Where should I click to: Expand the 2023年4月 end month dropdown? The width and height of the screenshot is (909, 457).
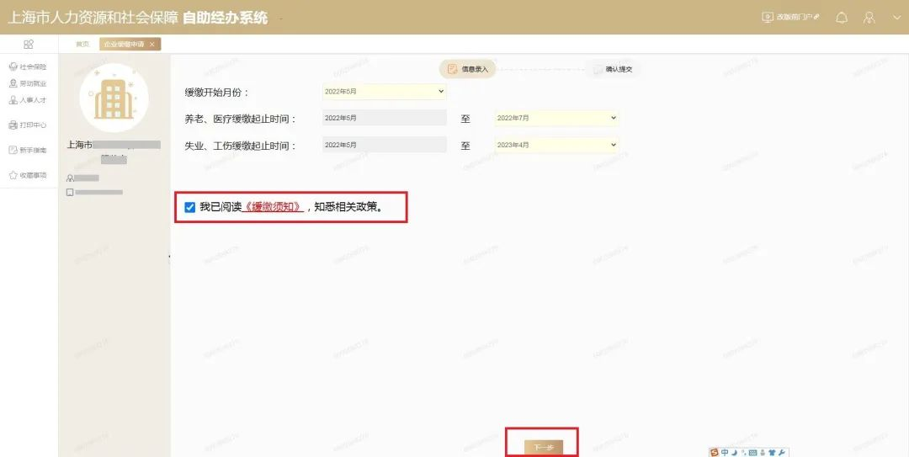[556, 145]
